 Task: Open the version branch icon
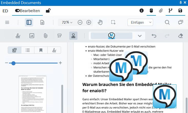tap(171, 11)
